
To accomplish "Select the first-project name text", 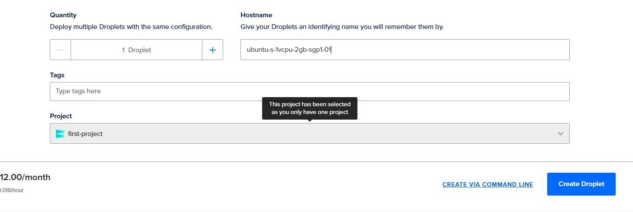I will click(85, 134).
